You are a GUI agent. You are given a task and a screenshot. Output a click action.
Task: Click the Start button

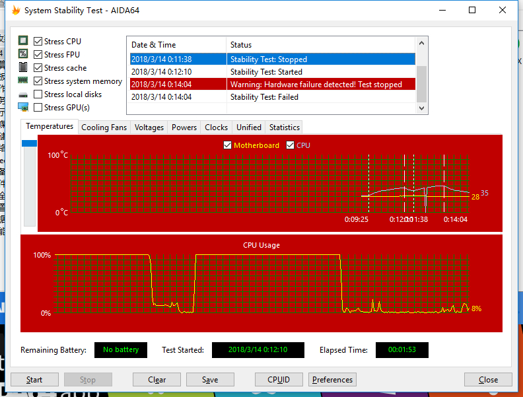[34, 380]
